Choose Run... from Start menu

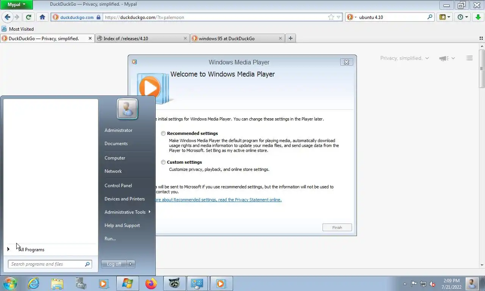coord(110,239)
